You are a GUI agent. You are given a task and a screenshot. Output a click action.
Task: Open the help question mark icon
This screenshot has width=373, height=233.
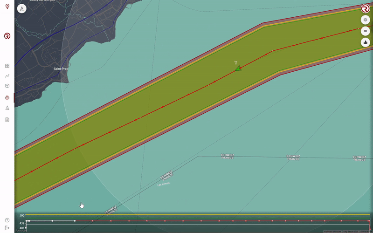[x=7, y=220]
